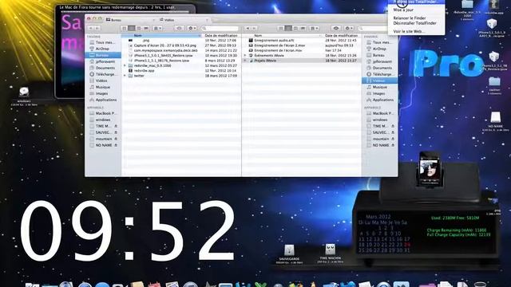Switch Vidéos pane to column view
The image size is (511, 287).
click(295, 29)
